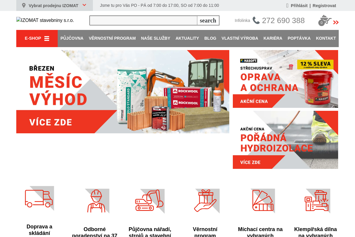Click the construction worker advice icon

point(97,201)
